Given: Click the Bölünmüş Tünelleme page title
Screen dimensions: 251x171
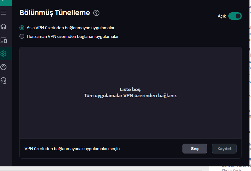Looking at the screenshot, I should tap(55, 13).
